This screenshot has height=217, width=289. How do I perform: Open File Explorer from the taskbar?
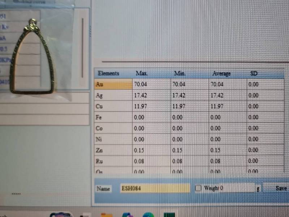(107, 214)
